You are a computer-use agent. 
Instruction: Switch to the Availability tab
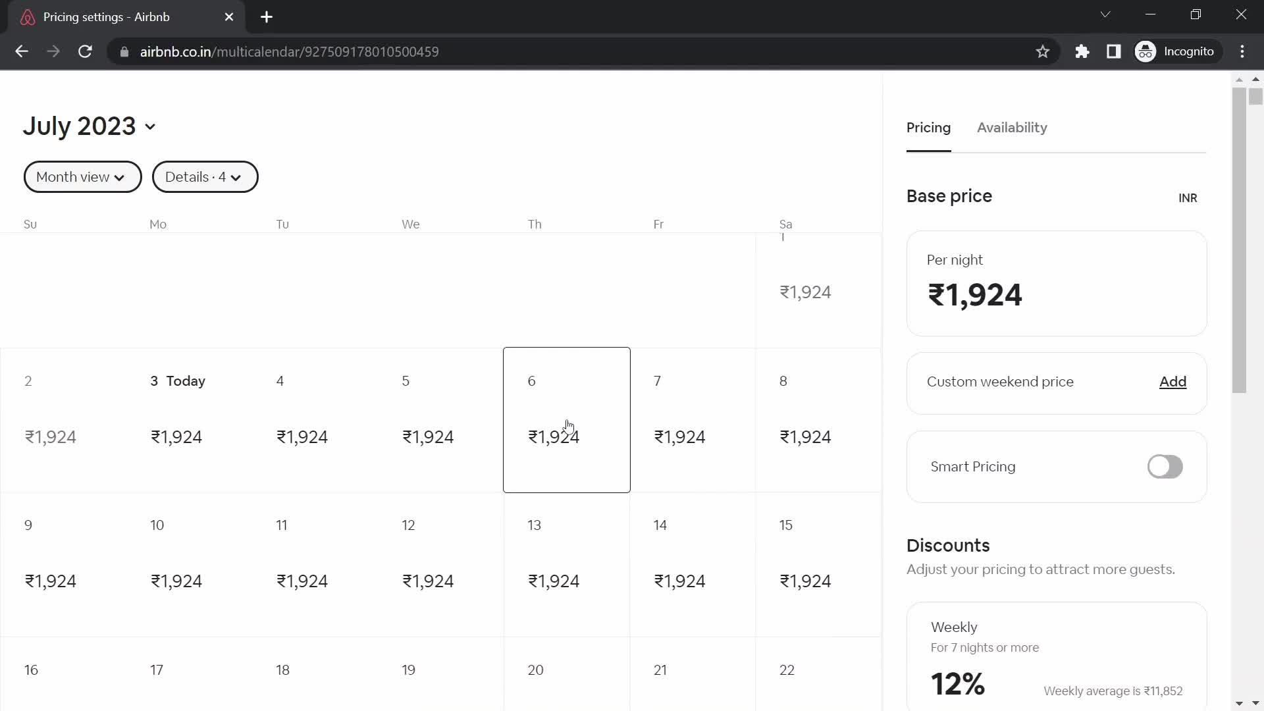coord(1011,128)
